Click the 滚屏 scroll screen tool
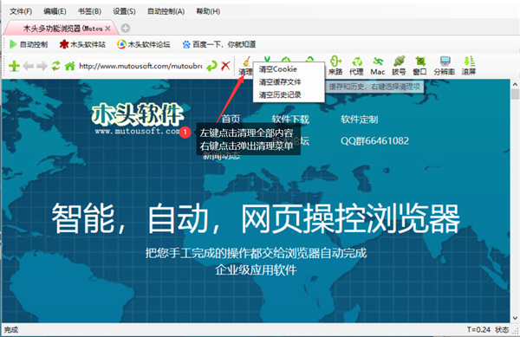The width and height of the screenshot is (520, 337). [469, 66]
